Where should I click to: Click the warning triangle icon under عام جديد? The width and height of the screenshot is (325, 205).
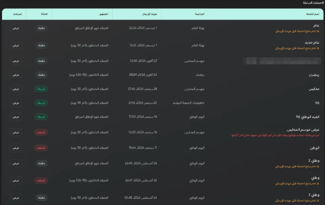(318, 48)
